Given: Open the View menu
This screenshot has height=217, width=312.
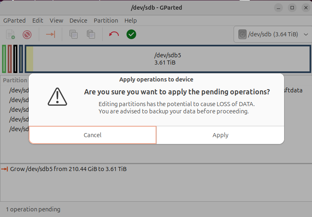Looking at the screenshot, I should [57, 21].
